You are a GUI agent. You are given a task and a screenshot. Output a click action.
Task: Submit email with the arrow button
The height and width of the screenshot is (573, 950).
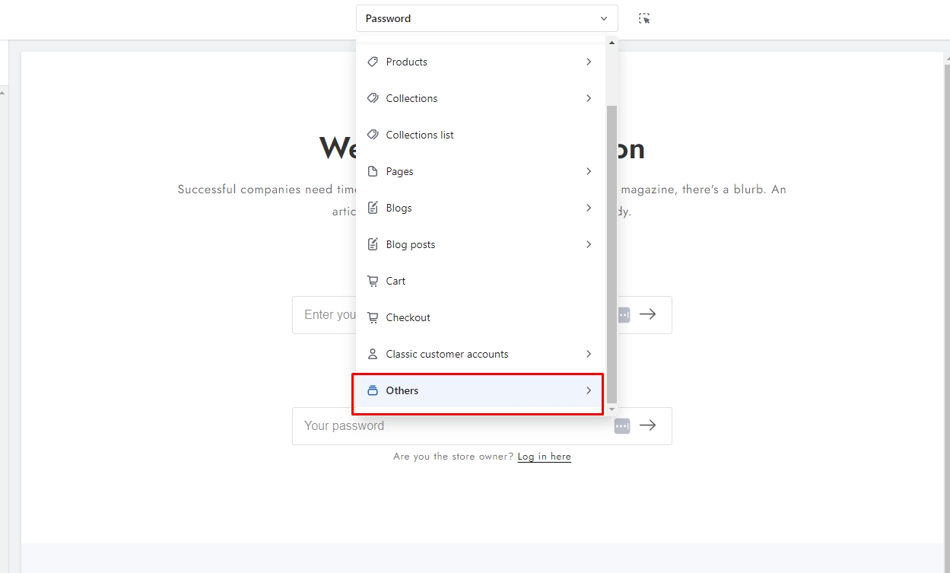[x=647, y=314]
